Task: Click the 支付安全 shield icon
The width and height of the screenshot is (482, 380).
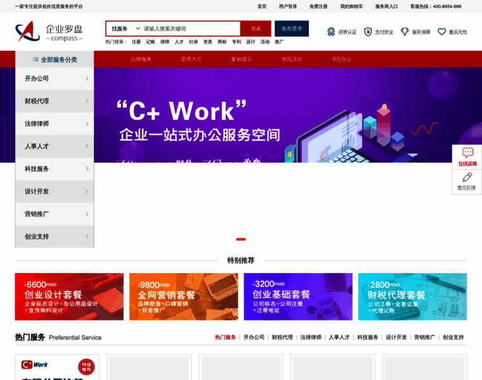Action: pos(368,32)
